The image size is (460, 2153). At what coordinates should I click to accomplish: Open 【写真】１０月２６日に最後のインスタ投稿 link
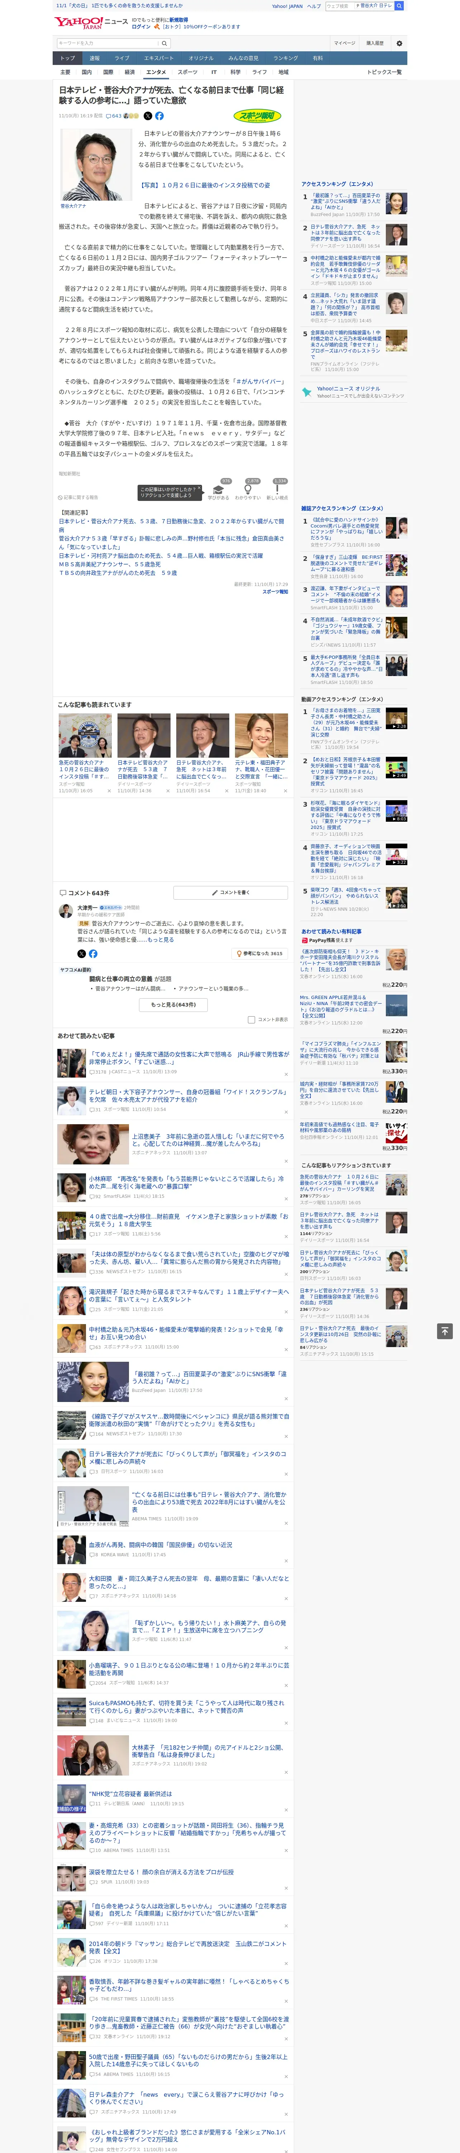coord(204,186)
